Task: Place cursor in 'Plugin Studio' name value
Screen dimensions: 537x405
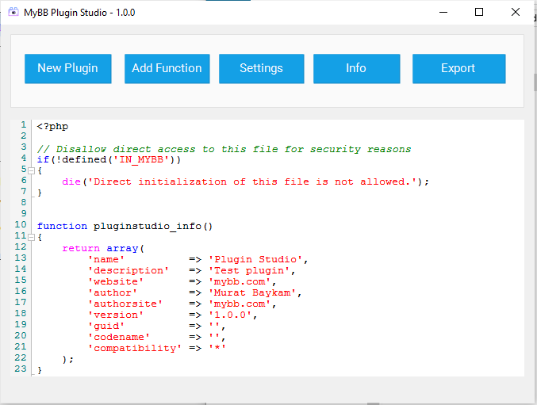Action: pos(257,259)
